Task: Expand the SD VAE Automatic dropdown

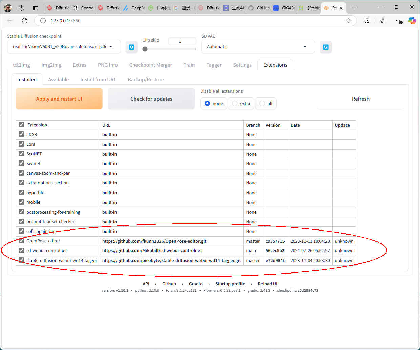Action: pyautogui.click(x=257, y=47)
